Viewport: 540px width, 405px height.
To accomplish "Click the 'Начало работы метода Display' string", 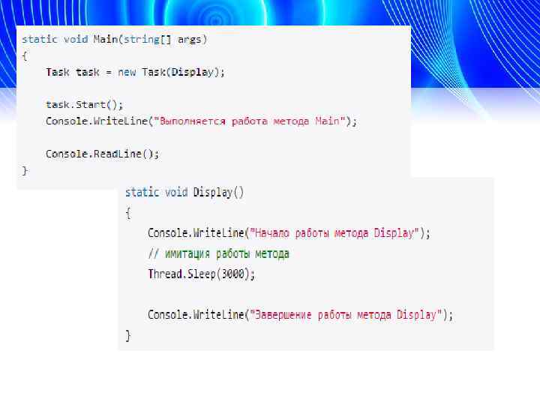I will [334, 233].
